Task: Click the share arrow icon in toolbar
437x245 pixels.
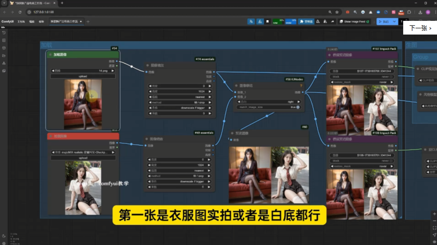Action: point(332,22)
